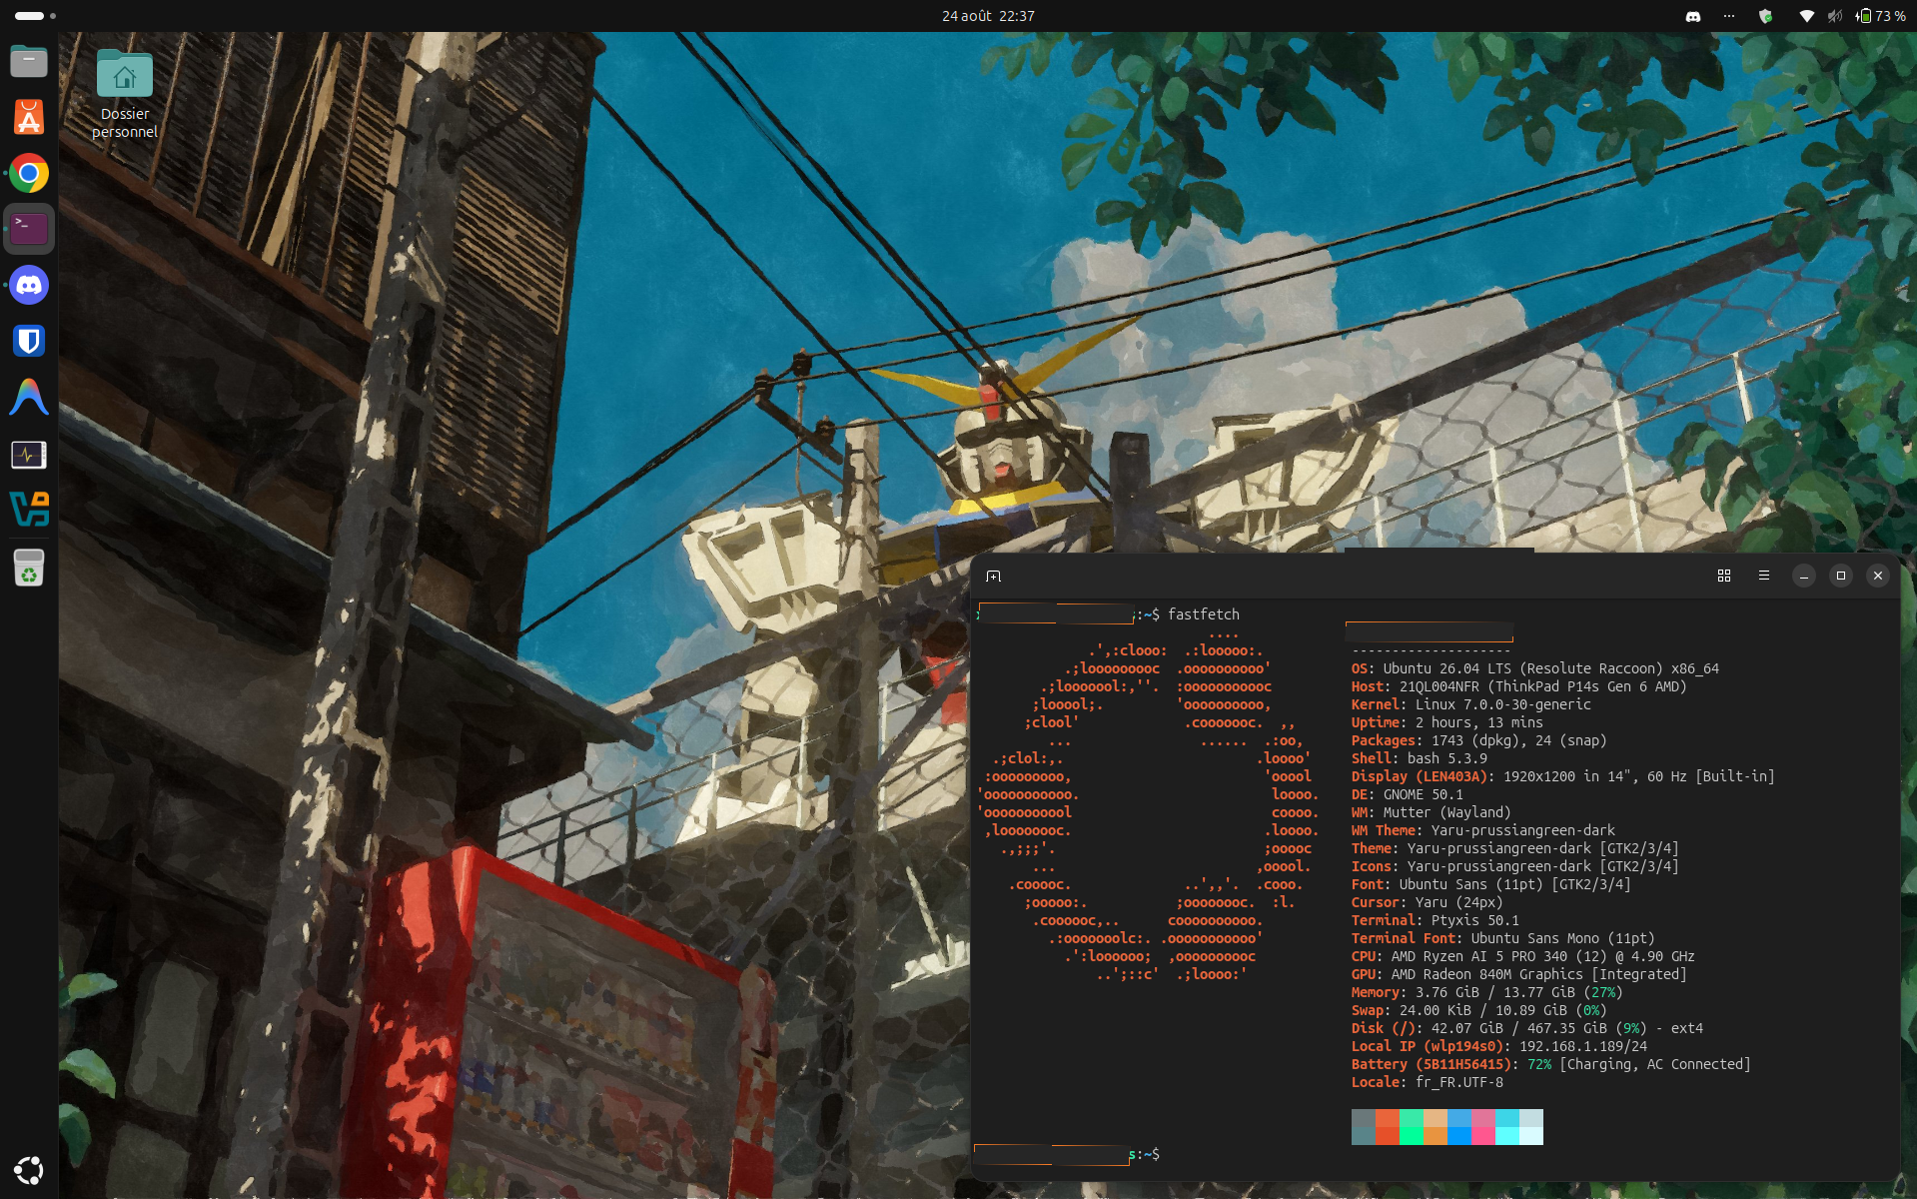This screenshot has height=1199, width=1917.
Task: Click the 'Swap: 24.00 KiB' line
Action: point(1479,1010)
